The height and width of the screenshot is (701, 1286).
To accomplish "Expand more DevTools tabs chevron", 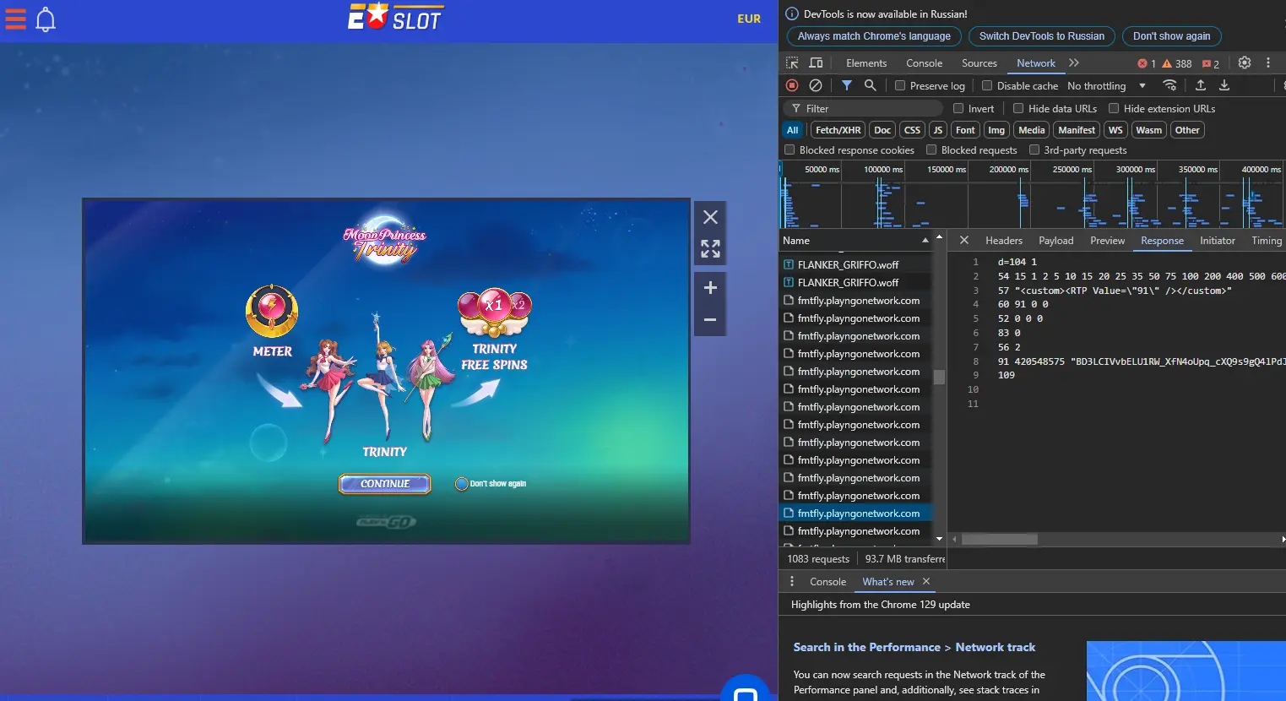I will pyautogui.click(x=1074, y=62).
